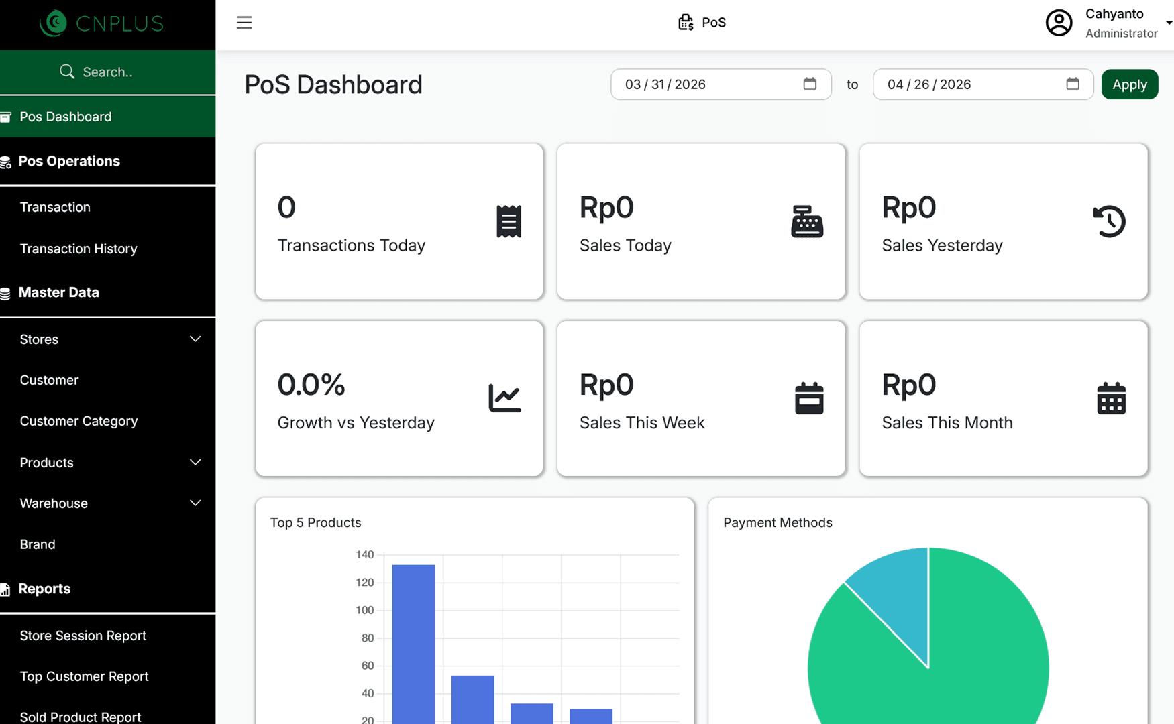Click the Stores chevron arrow

click(195, 339)
